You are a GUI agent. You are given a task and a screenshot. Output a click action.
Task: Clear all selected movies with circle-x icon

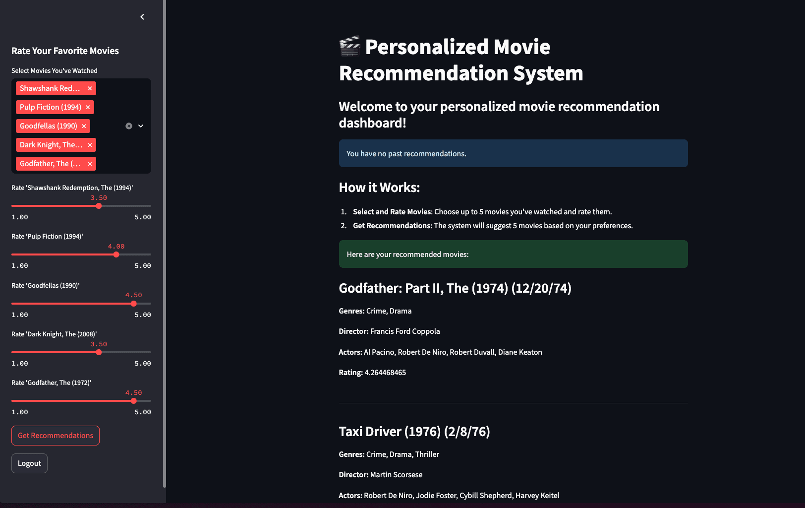pyautogui.click(x=129, y=126)
